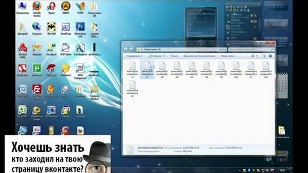
Task: Open the Новая папка folder on right desktop edge
Action: click(x=282, y=132)
